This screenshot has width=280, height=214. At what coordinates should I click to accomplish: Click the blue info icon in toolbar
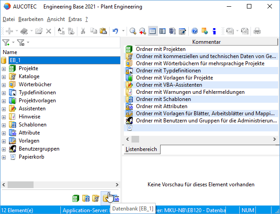coord(214,31)
